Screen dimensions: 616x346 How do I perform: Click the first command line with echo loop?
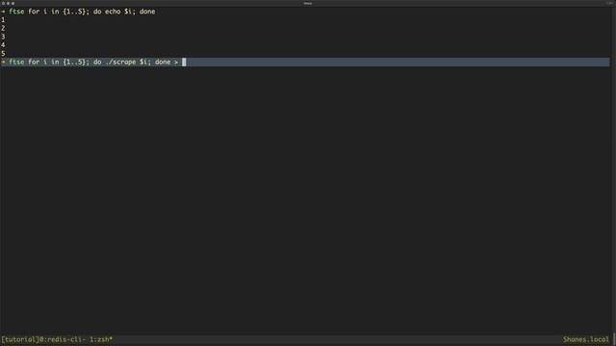78,12
